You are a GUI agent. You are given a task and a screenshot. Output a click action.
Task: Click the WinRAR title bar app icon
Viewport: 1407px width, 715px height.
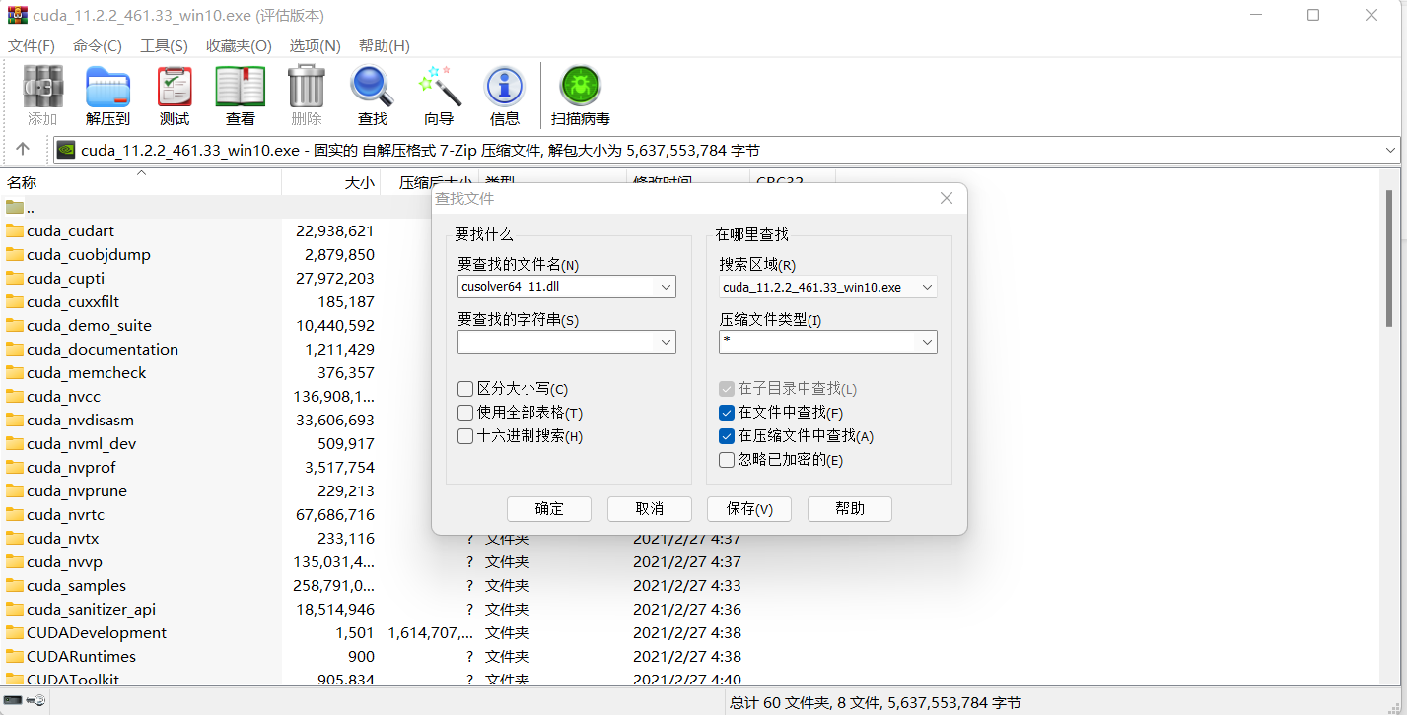[x=17, y=16]
